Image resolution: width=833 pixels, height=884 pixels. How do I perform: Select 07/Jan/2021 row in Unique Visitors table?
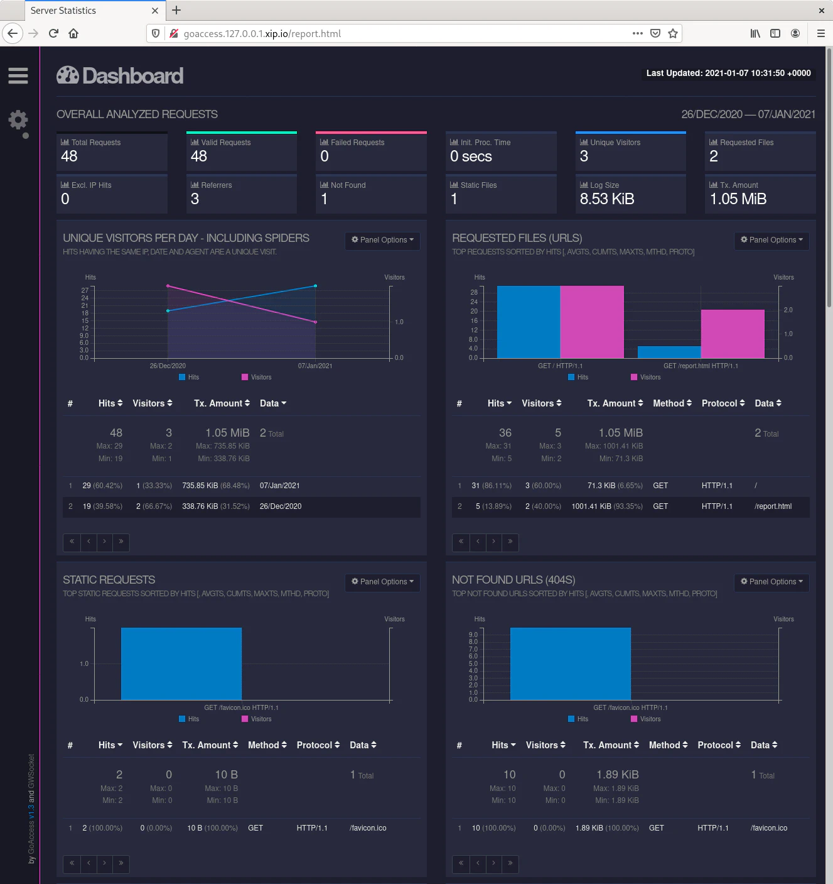coord(242,486)
